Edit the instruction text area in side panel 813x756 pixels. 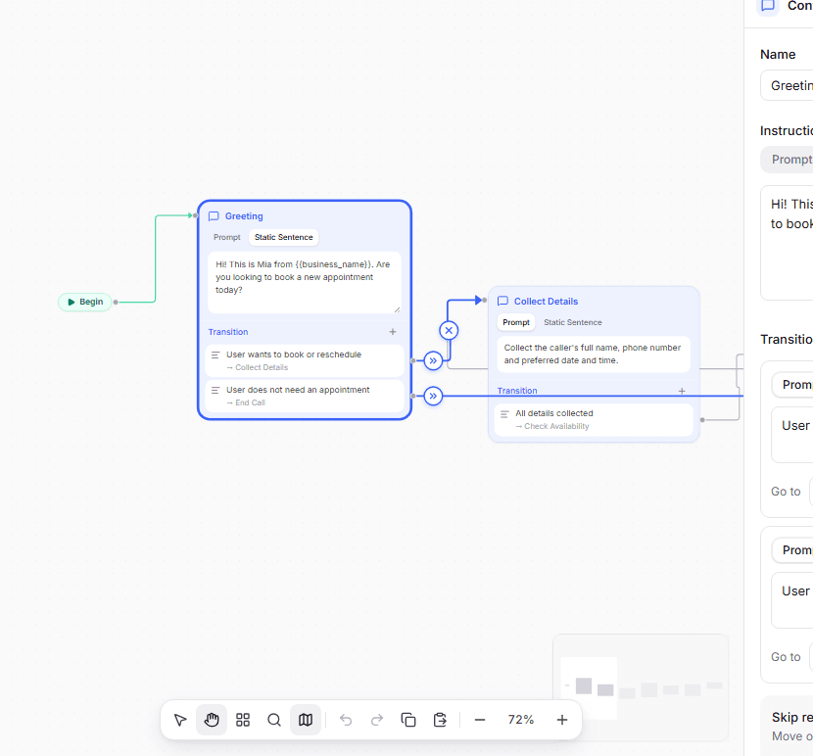(x=787, y=243)
